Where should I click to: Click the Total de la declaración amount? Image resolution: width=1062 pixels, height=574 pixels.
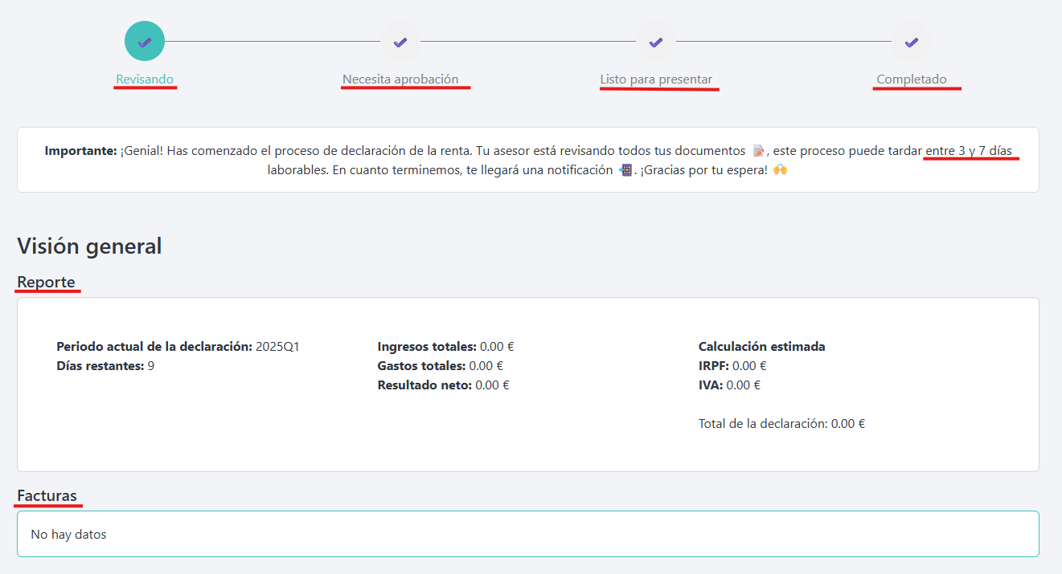pyautogui.click(x=847, y=423)
